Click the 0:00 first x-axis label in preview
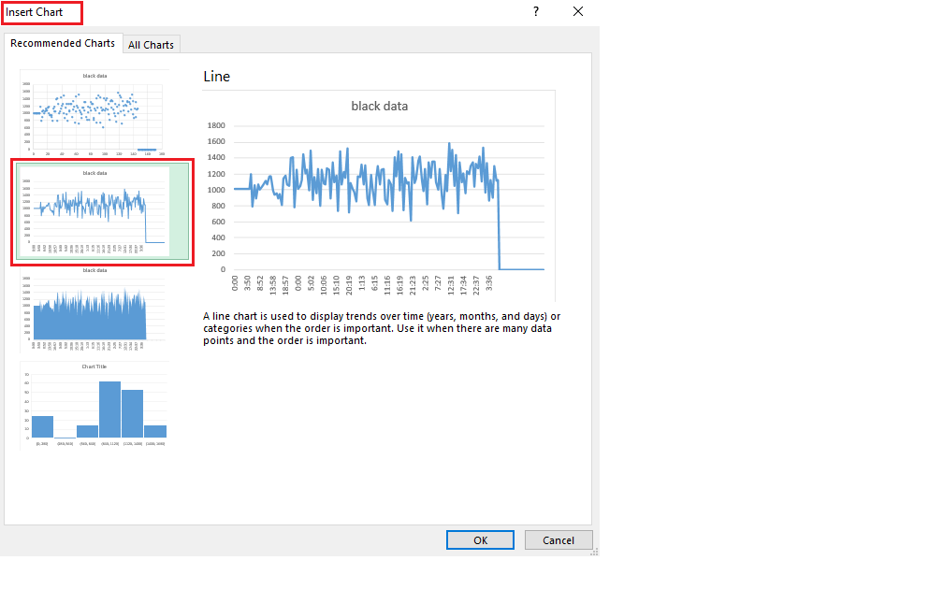The height and width of the screenshot is (589, 943). pyautogui.click(x=235, y=284)
